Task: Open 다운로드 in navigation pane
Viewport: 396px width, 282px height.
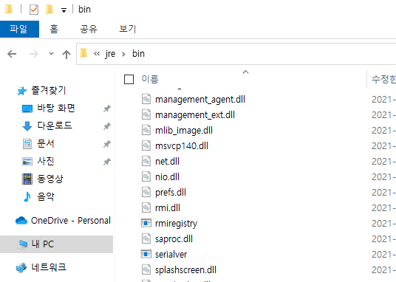Action: pyautogui.click(x=55, y=125)
